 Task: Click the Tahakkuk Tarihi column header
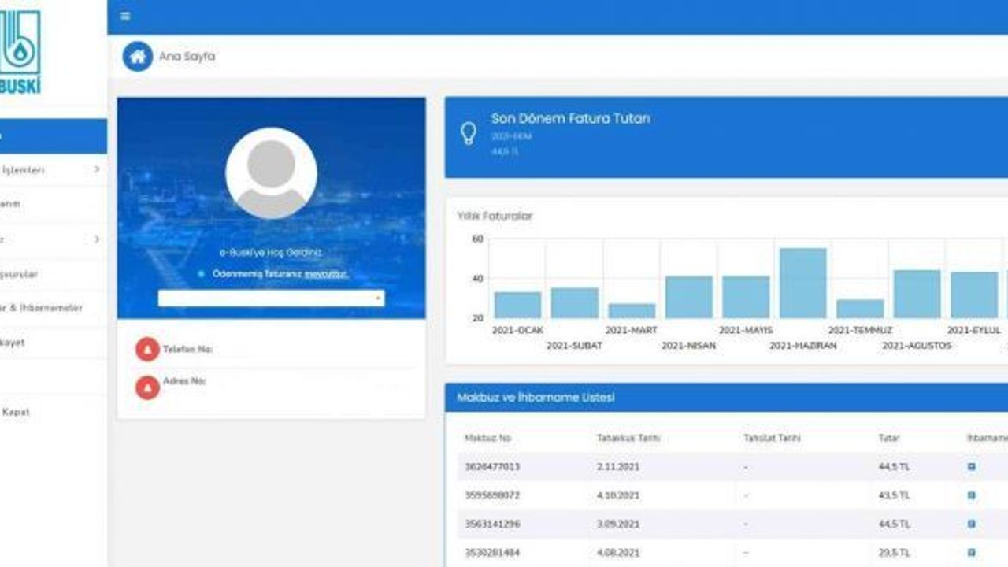click(628, 438)
